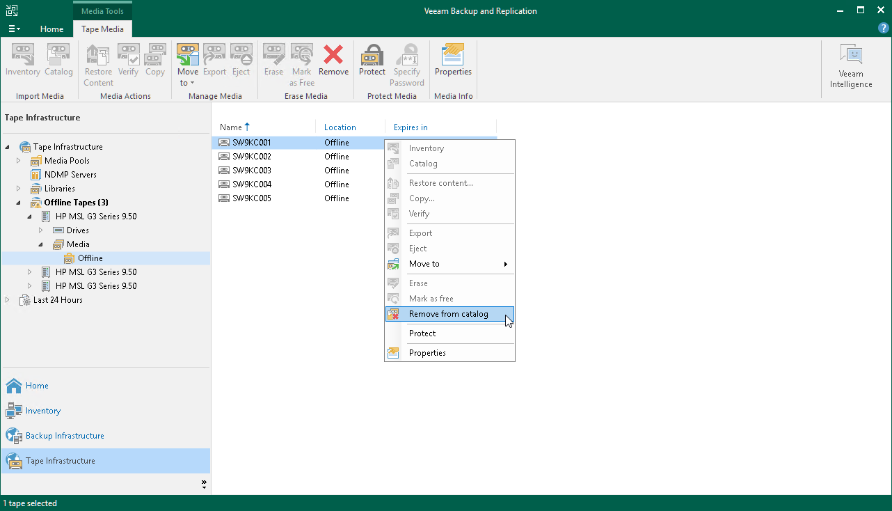Go to the Home view in the sidebar

pos(37,386)
